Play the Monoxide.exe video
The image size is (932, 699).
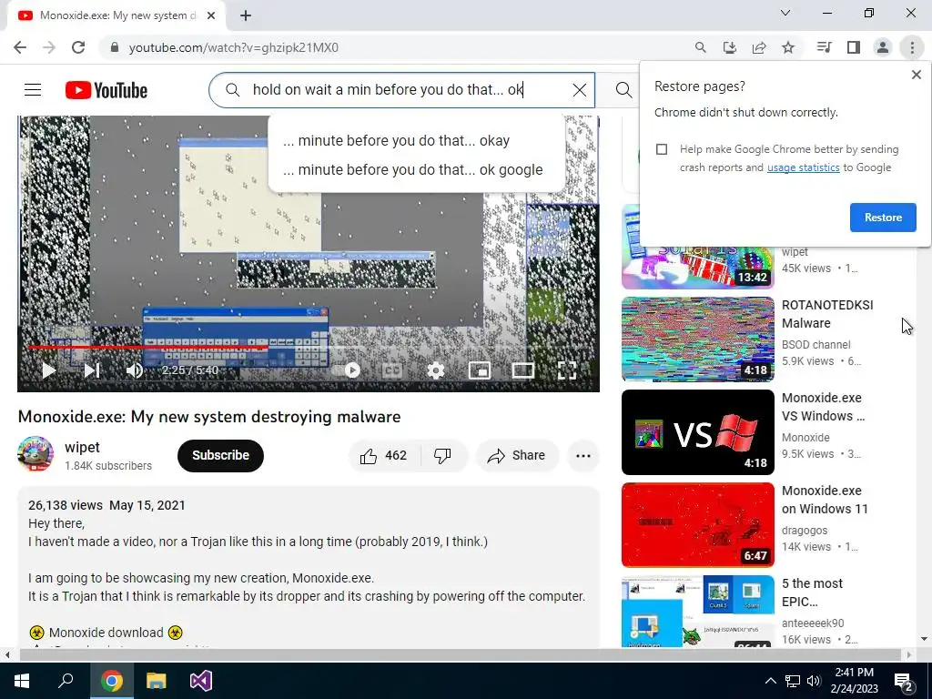(x=49, y=370)
